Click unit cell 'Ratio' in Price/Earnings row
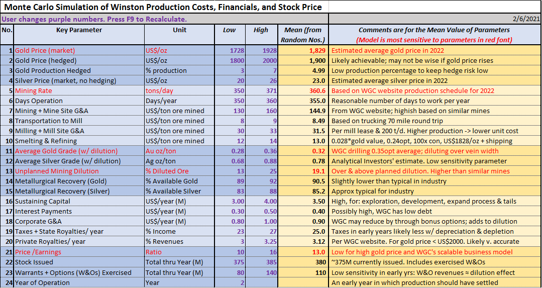 pyautogui.click(x=179, y=252)
